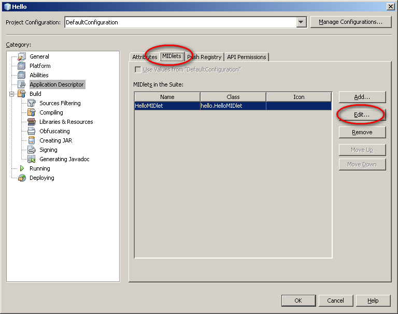Click the Libraries & Resources books icon
Screen dimensions: 398x314
pyautogui.click(x=32, y=122)
